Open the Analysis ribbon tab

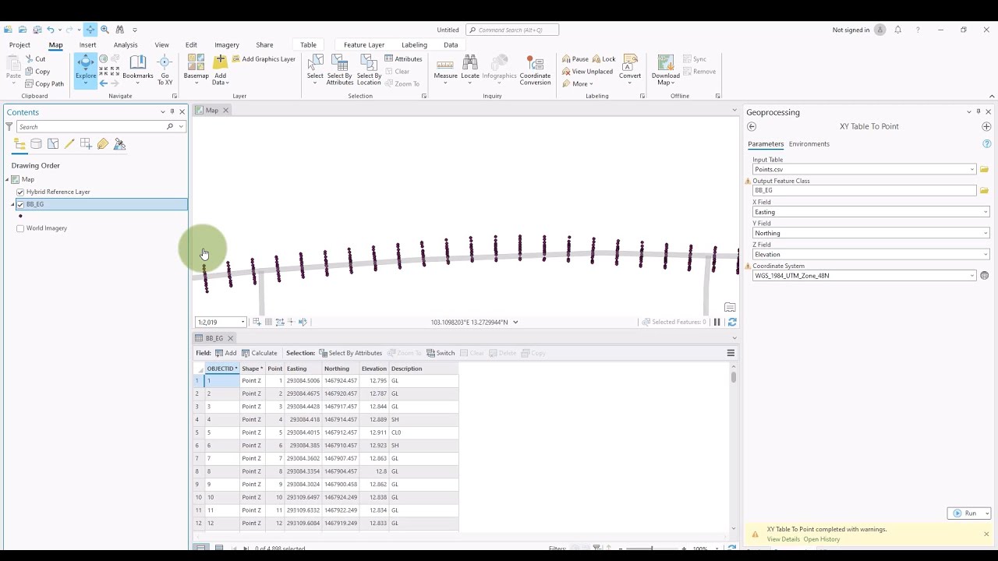[126, 45]
